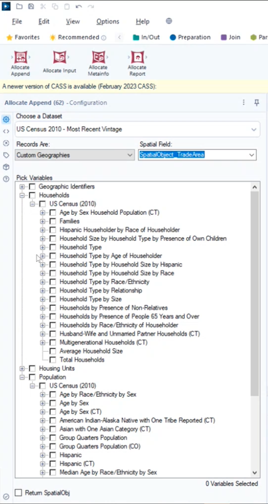Image resolution: width=268 pixels, height=504 pixels.
Task: Open the annotation tag sidebar icon
Action: 6,155
